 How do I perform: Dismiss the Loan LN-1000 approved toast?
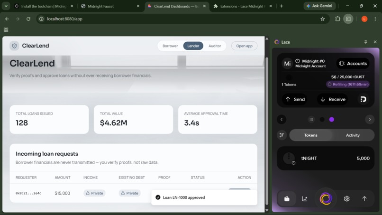point(204,197)
